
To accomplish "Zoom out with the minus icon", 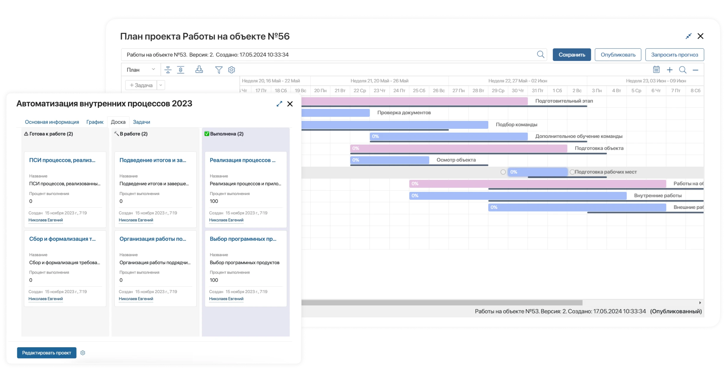I will click(x=696, y=70).
